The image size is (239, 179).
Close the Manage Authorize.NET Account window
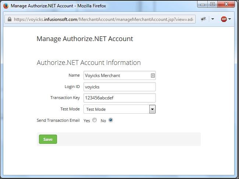point(226,6)
